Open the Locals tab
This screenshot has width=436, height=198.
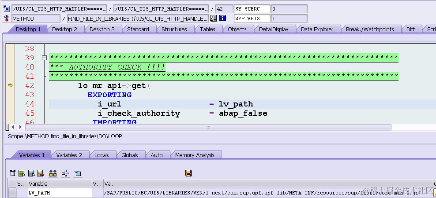(x=101, y=155)
